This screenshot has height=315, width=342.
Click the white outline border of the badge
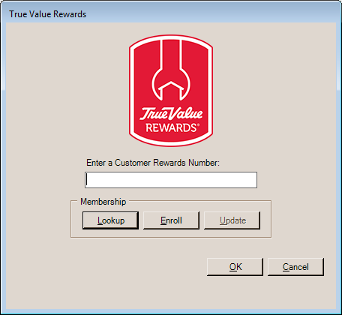[131, 91]
